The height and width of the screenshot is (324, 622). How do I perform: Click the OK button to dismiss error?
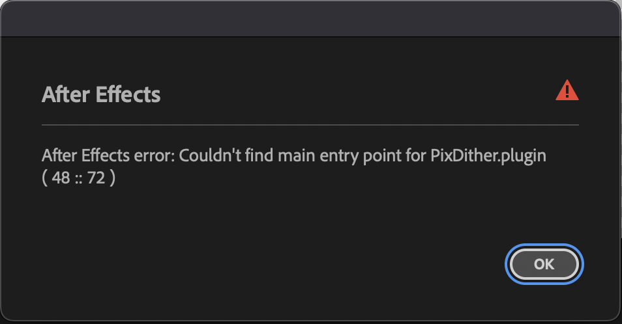(544, 264)
